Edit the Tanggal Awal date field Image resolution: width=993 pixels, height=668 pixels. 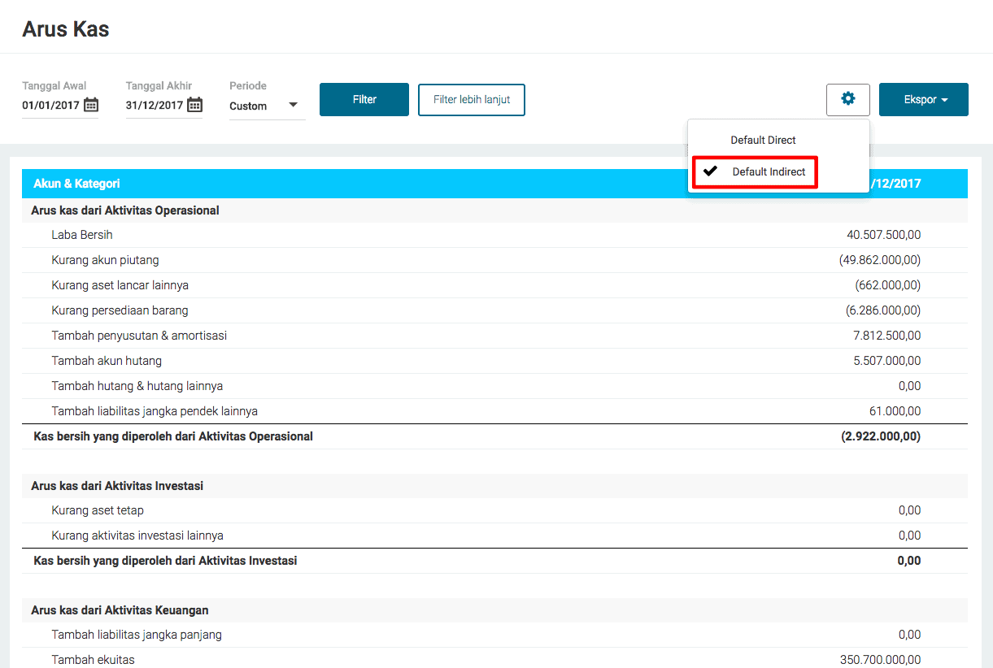click(52, 106)
